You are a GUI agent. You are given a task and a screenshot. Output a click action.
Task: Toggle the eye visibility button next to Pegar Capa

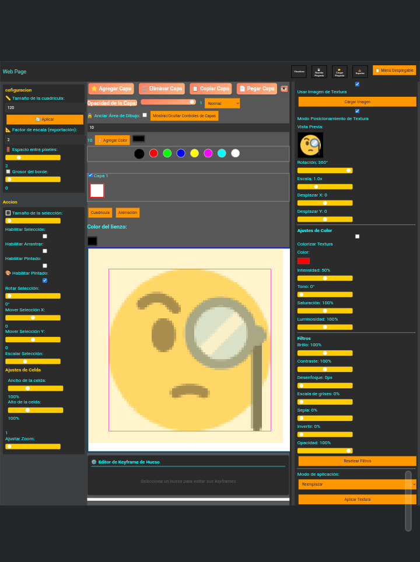tap(284, 89)
